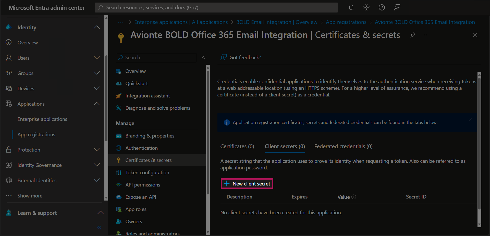Screen dimensions: 490x236
Task: Go to Enterprise applications | All applications breadcrumb
Action: pos(181,22)
